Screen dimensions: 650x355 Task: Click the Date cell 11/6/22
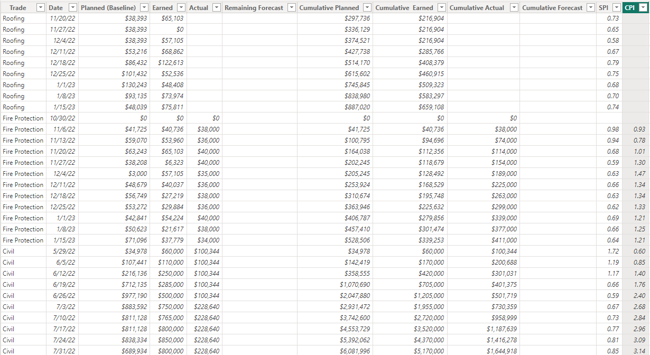pos(64,129)
